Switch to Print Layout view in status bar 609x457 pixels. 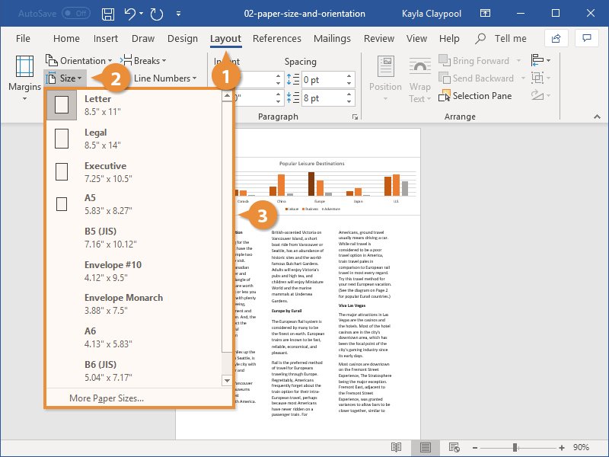tap(426, 447)
